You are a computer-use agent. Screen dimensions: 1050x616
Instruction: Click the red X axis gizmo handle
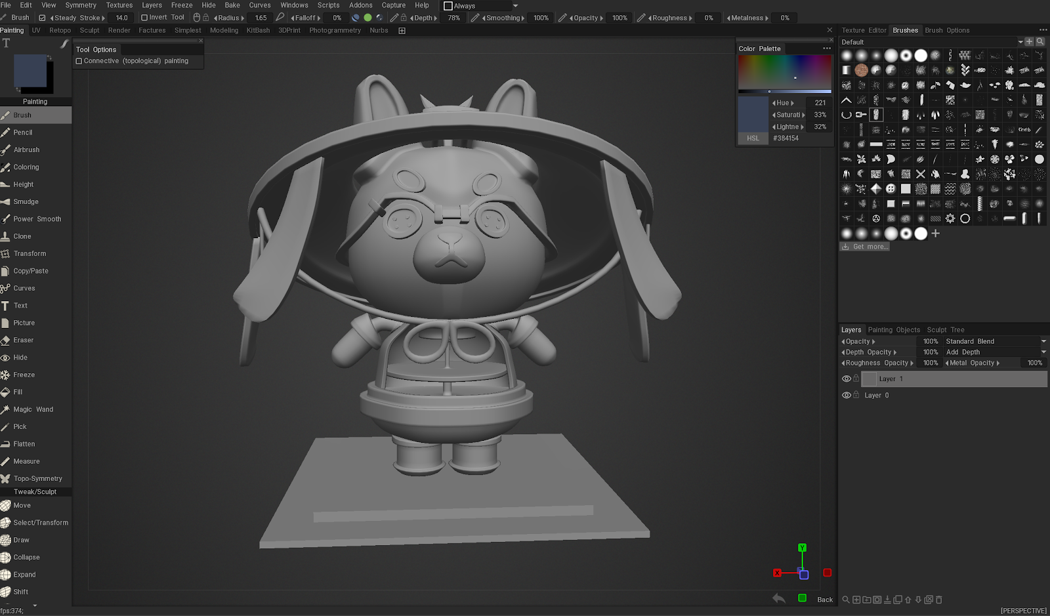click(777, 573)
